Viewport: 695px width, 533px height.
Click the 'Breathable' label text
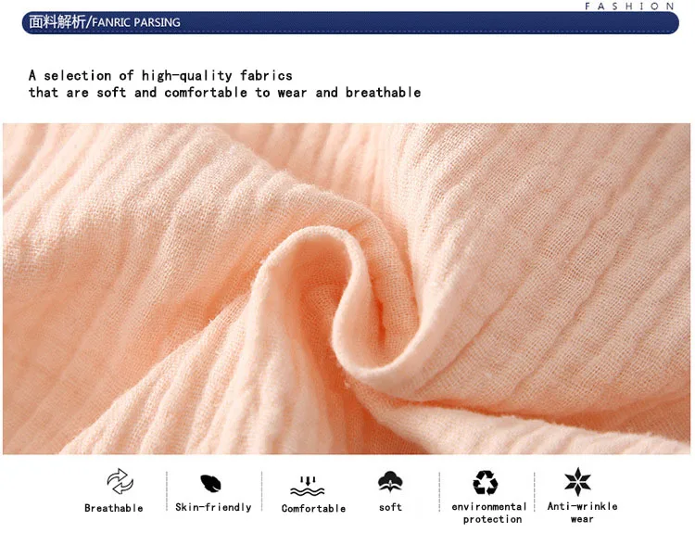[114, 508]
